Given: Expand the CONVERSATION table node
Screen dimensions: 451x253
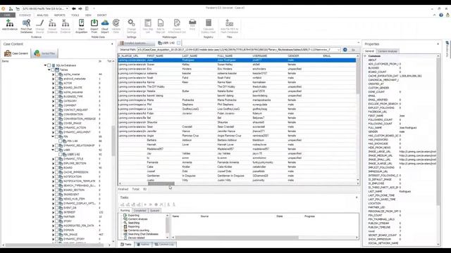Looking at the screenshot, I should [x=54, y=114].
